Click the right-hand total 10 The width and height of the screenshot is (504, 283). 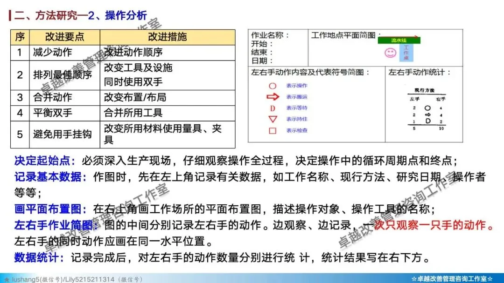pos(441,128)
